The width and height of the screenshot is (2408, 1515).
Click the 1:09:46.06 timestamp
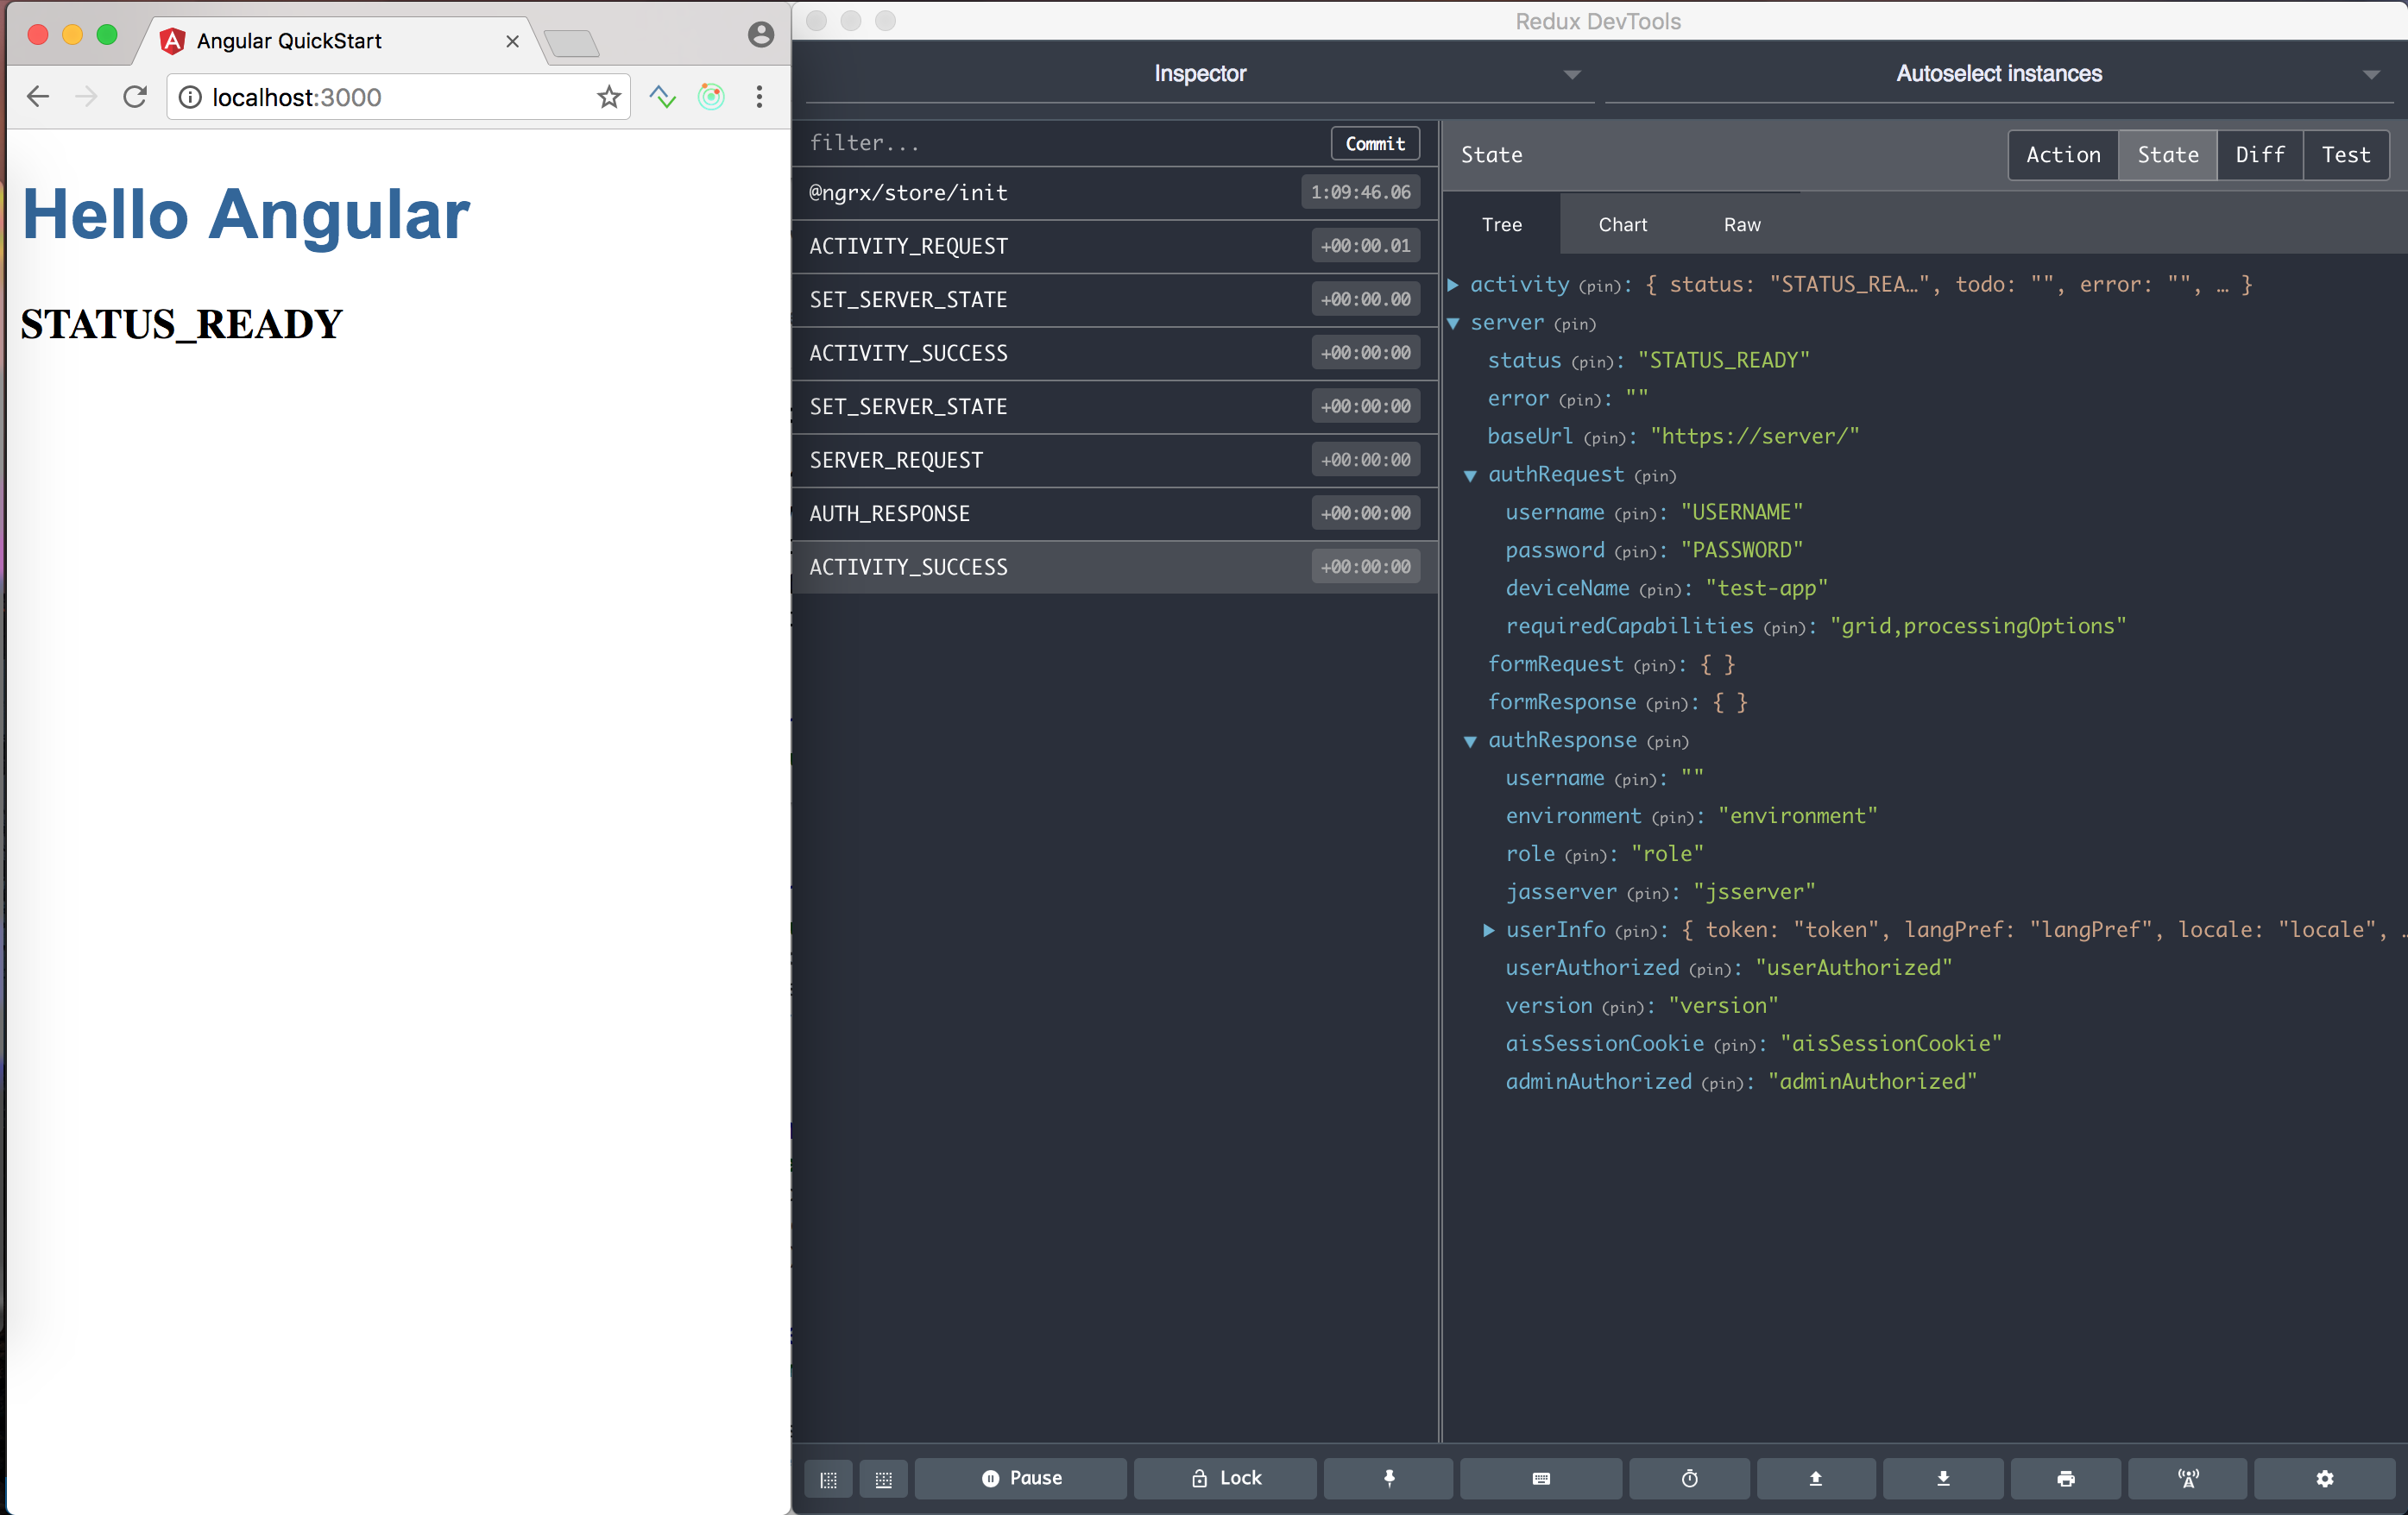tap(1360, 193)
